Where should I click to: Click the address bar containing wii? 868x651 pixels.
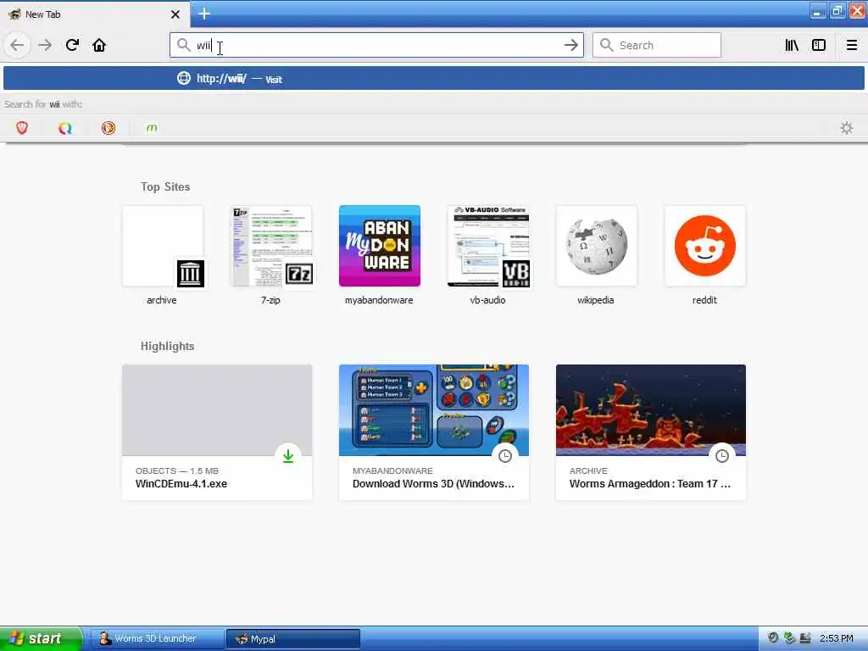click(376, 46)
